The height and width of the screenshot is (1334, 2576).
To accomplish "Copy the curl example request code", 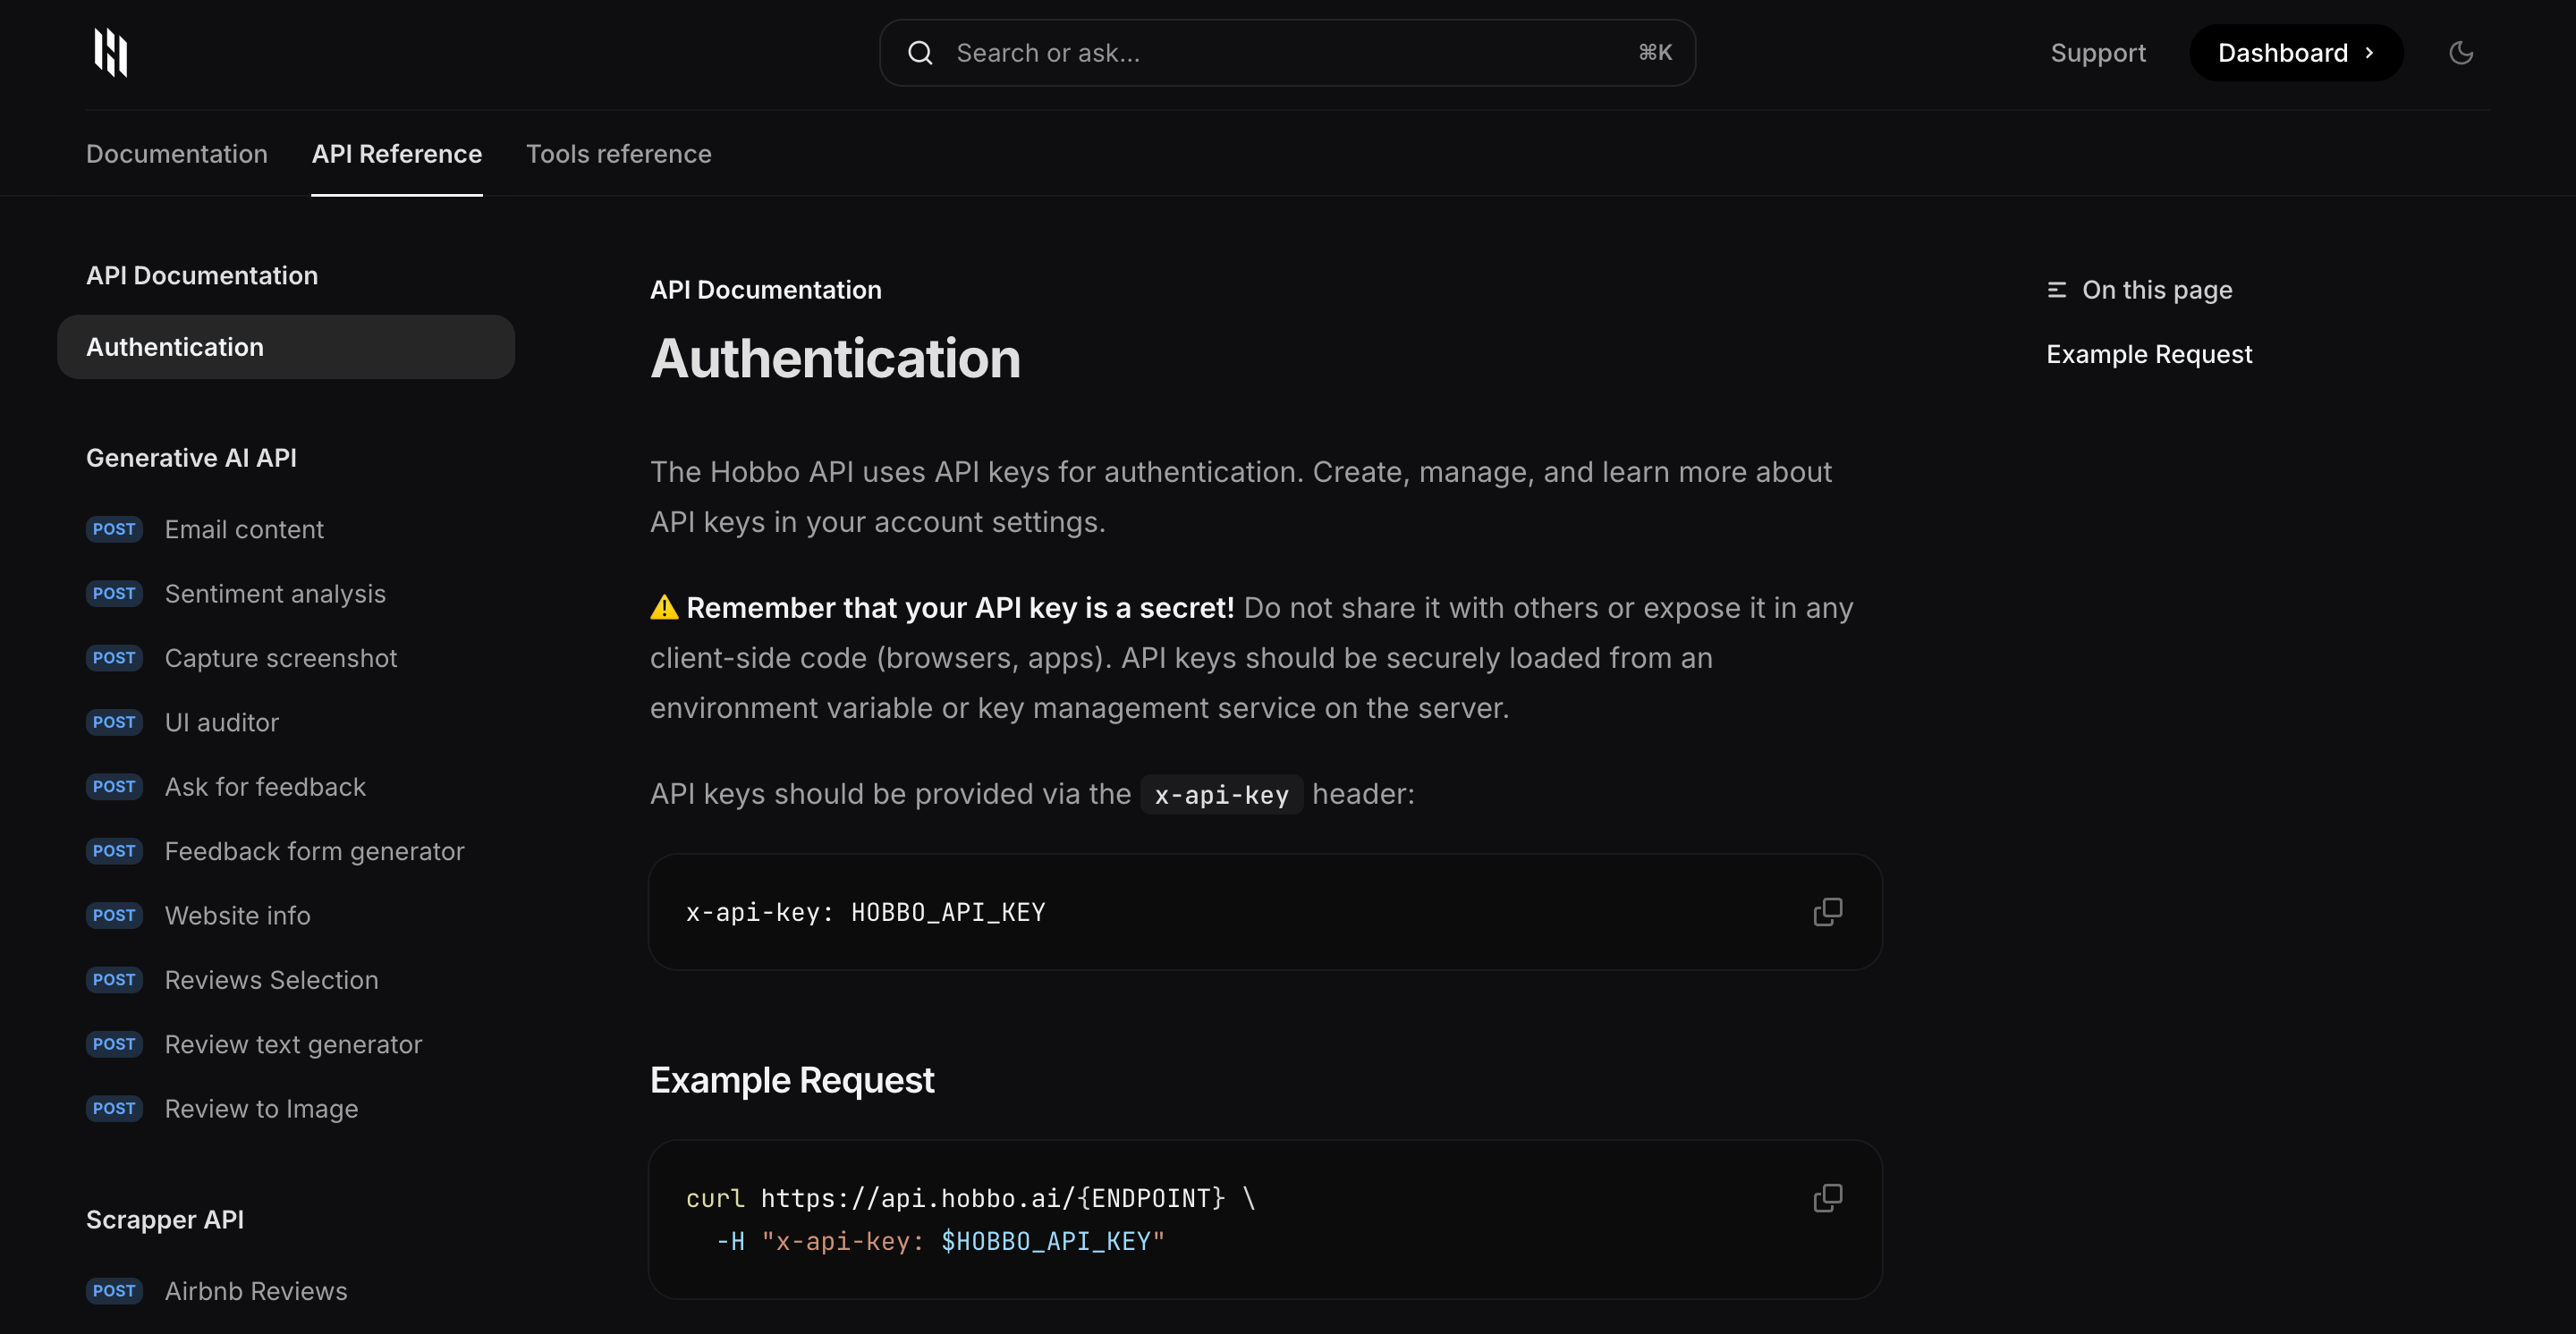I will (x=1827, y=1197).
